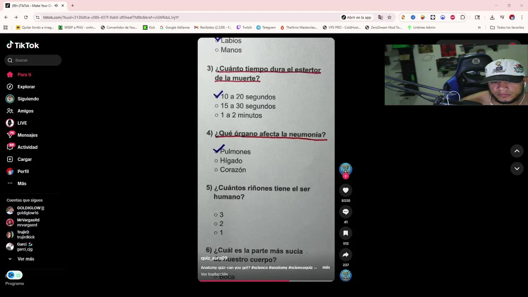Go to the LIVE section
Image resolution: width=528 pixels, height=297 pixels.
click(x=16, y=123)
